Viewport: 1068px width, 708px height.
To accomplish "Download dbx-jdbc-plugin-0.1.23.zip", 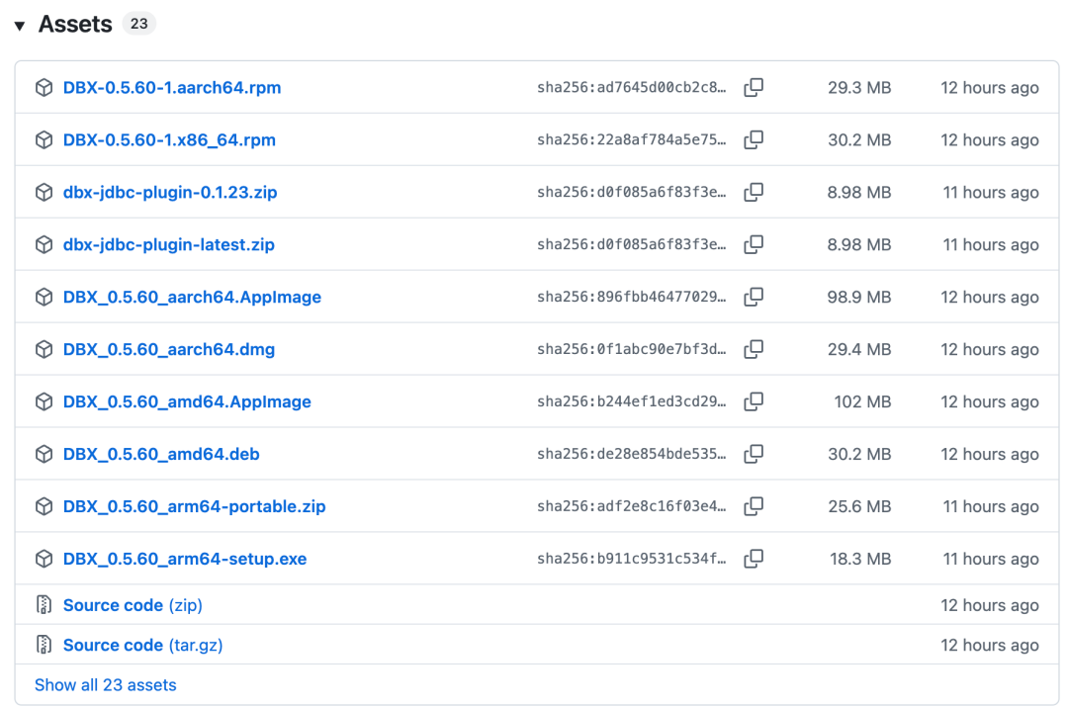I will click(170, 193).
